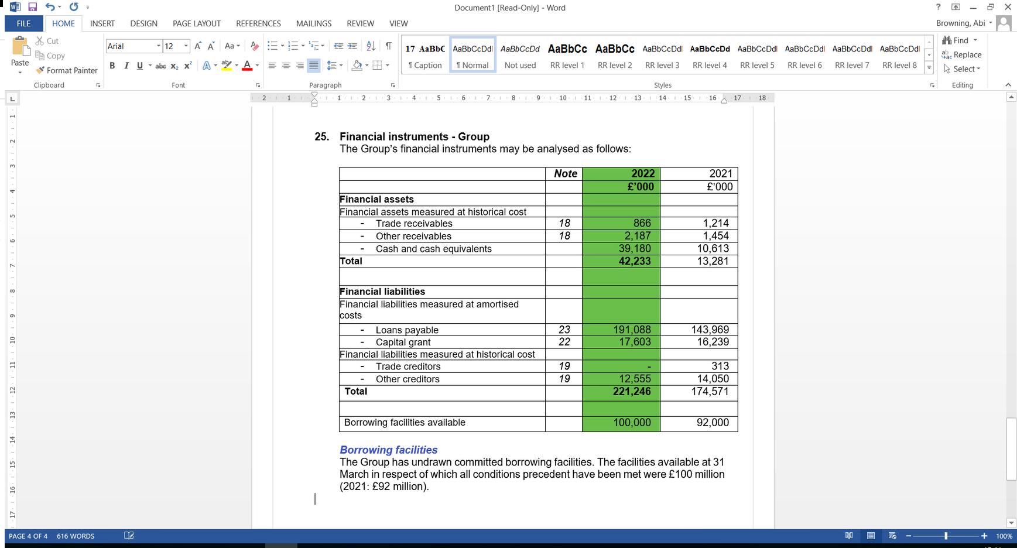
Task: Align text to the right
Action: 300,66
